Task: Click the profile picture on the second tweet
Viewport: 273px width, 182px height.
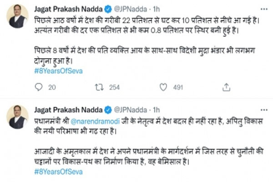Action: click(18, 117)
